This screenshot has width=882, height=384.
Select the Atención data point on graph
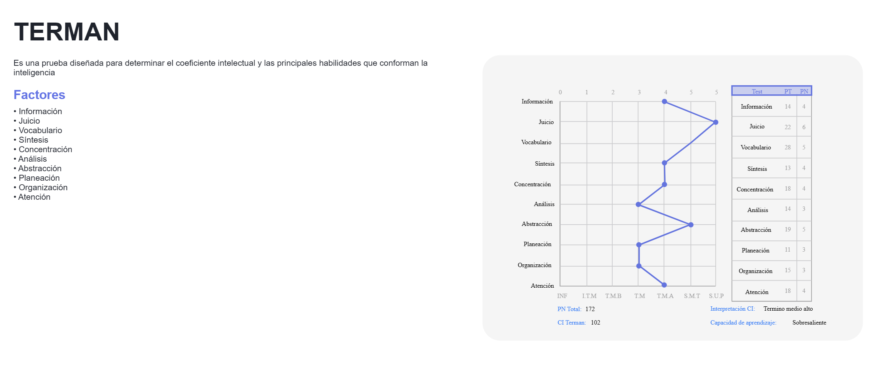click(x=664, y=285)
